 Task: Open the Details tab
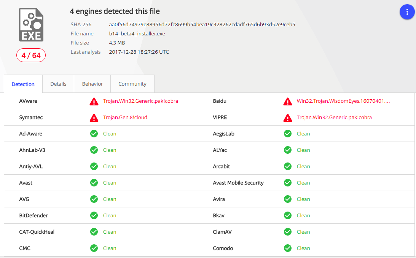(58, 84)
